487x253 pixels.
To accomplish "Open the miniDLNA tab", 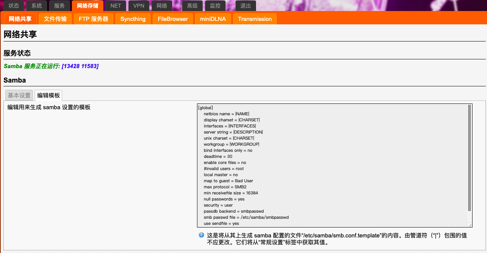I will point(213,19).
